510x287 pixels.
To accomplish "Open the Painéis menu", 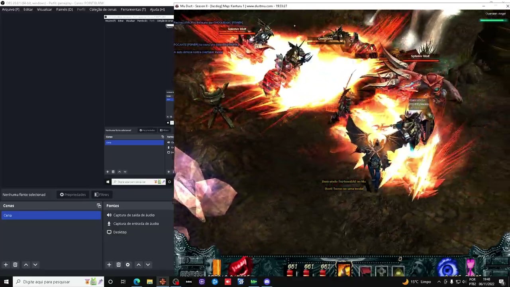I will [65, 9].
